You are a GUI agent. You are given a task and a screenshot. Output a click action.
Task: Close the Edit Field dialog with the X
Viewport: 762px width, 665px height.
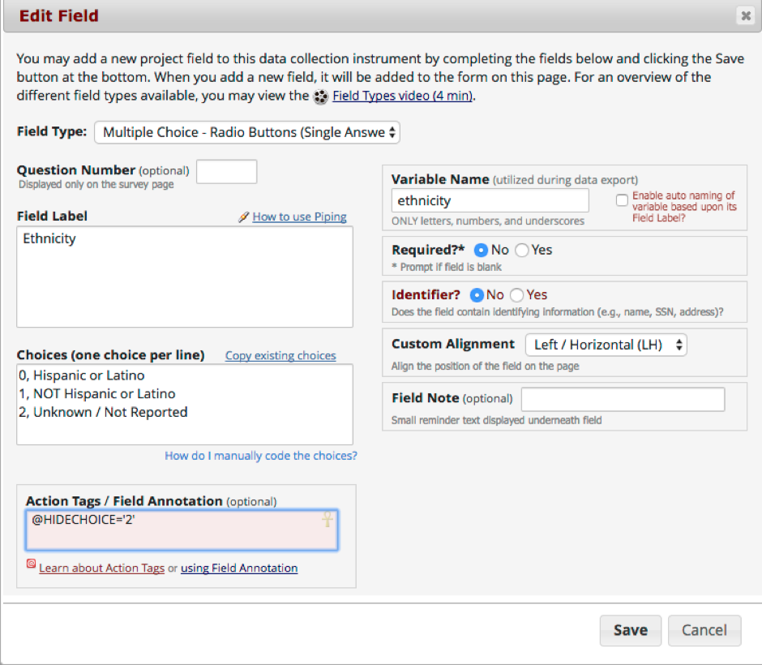(746, 16)
